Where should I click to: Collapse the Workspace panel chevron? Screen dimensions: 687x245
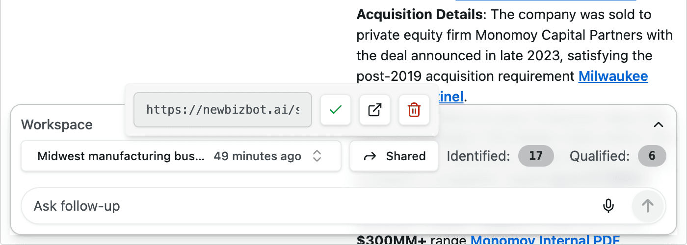(659, 125)
